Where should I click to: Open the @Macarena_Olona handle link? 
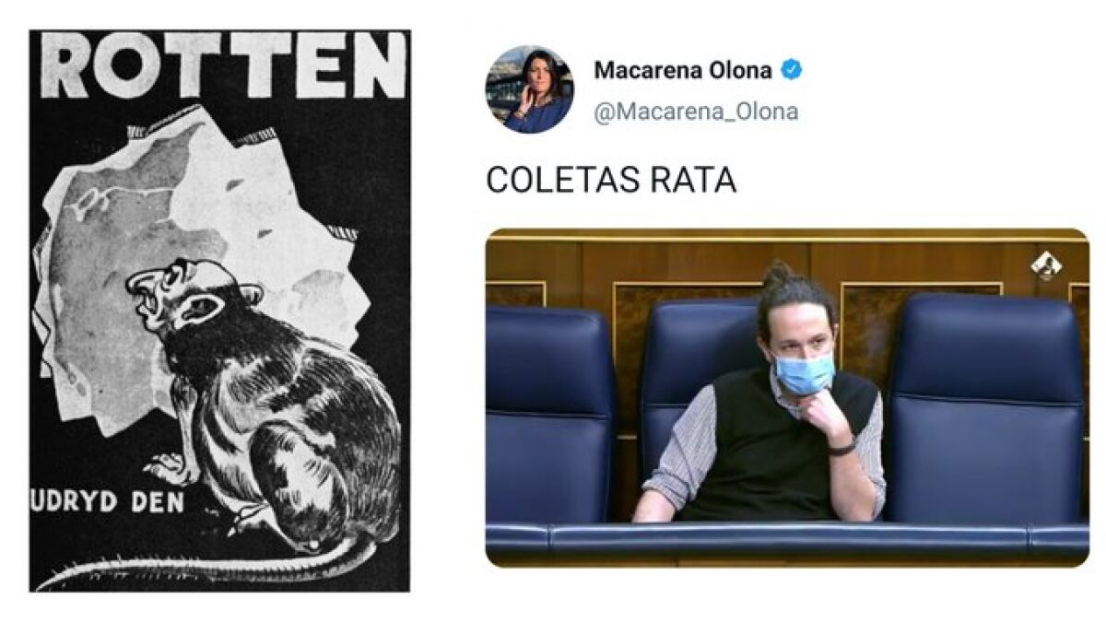coord(696,112)
